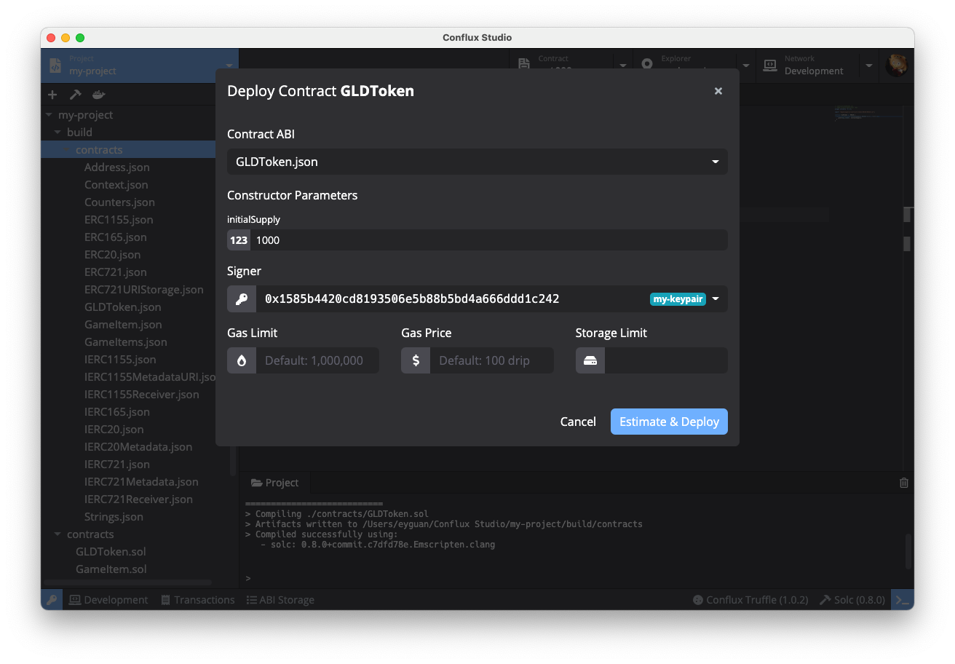The image size is (955, 664).
Task: Open GLDToken.json in file tree
Action: (122, 307)
